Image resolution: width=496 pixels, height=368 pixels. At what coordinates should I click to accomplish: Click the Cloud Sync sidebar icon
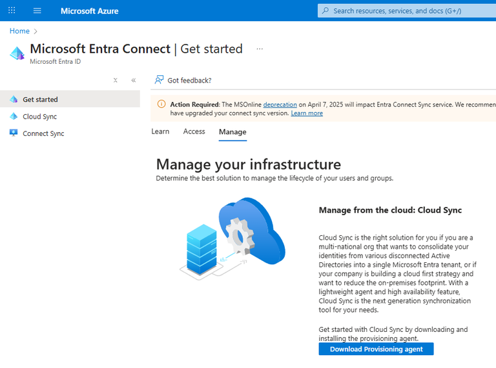14,116
